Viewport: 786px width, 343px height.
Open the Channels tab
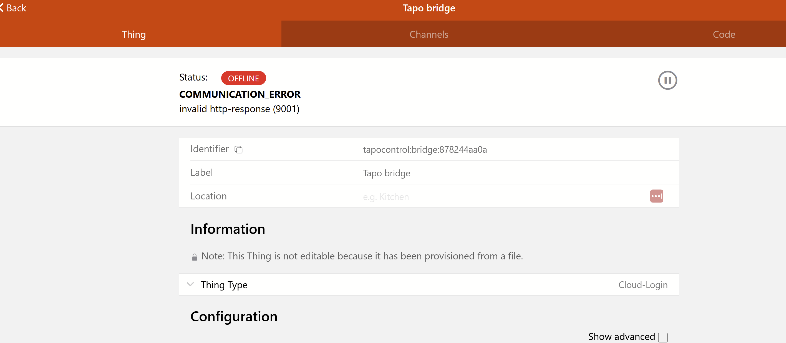[429, 34]
